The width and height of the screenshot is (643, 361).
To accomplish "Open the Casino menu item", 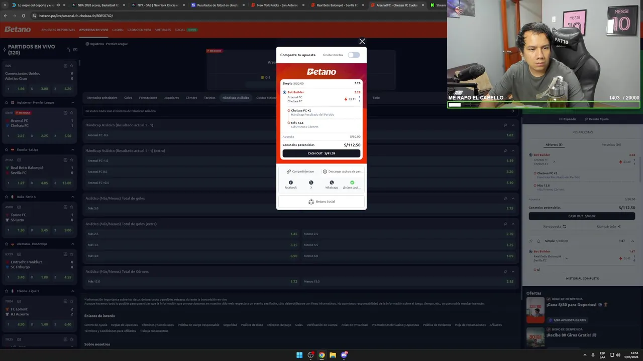I will point(118,30).
